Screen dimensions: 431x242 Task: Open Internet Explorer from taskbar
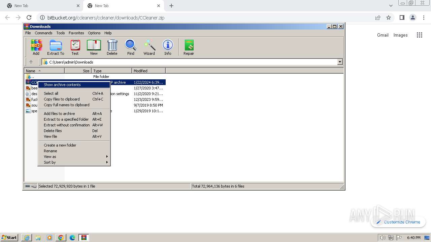pos(27,238)
